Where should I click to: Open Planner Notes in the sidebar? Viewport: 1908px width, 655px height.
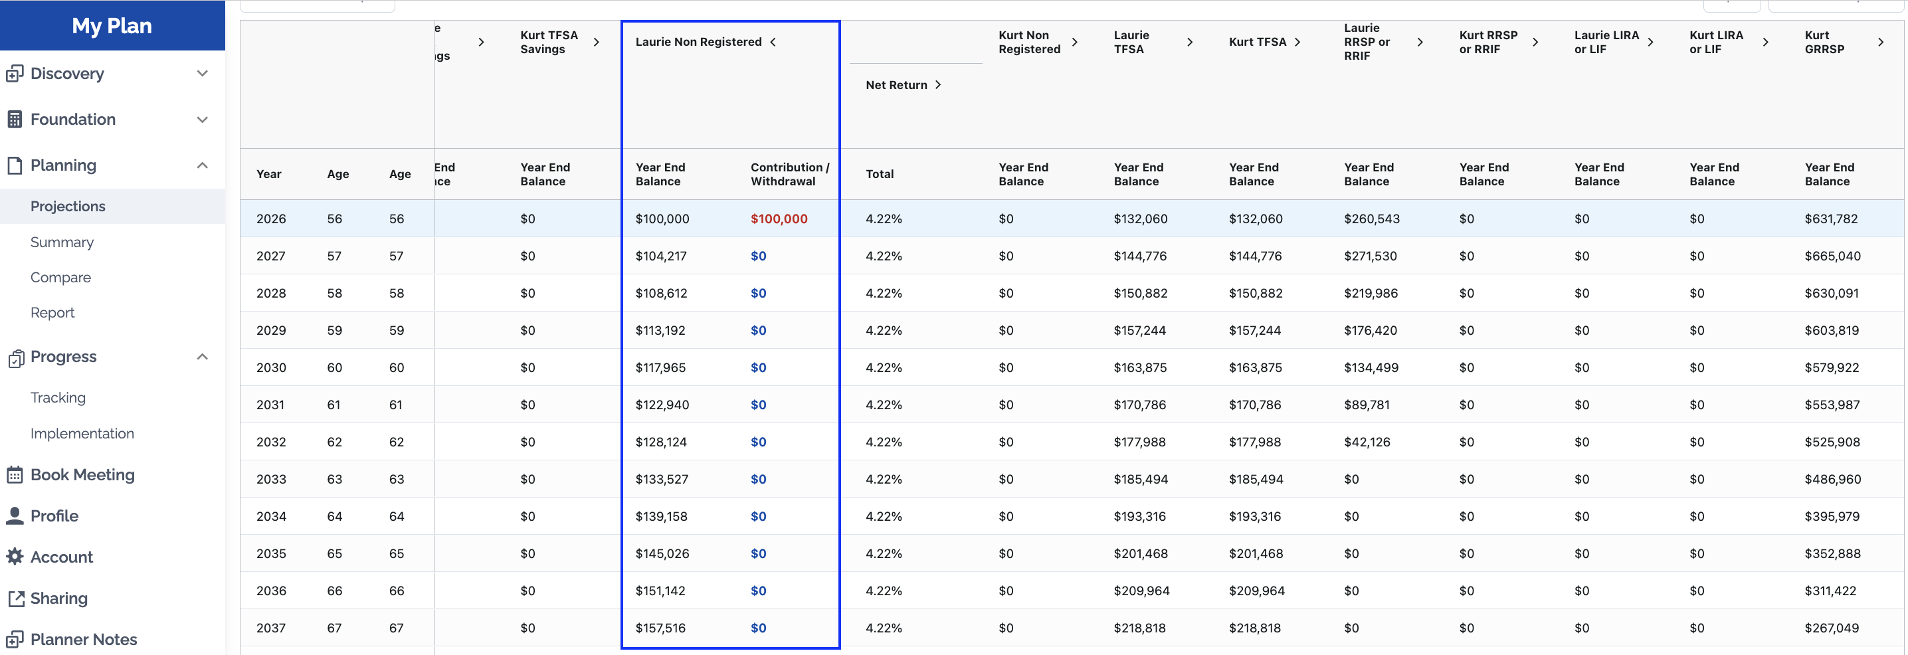[84, 640]
